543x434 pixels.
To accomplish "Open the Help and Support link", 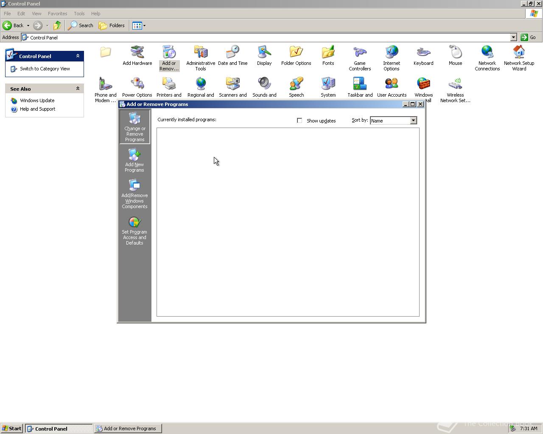I will click(38, 109).
